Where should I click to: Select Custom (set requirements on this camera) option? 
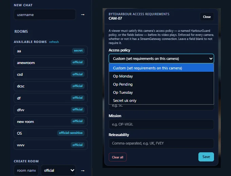coord(161,68)
